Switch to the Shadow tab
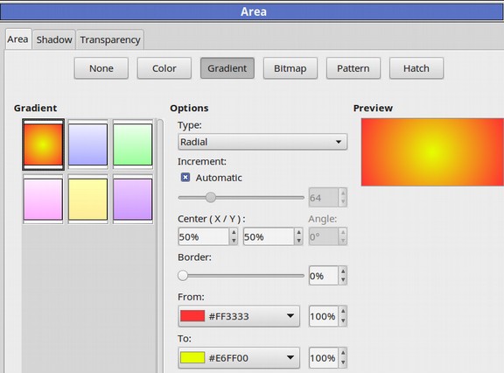This screenshot has height=373, width=504. point(54,39)
